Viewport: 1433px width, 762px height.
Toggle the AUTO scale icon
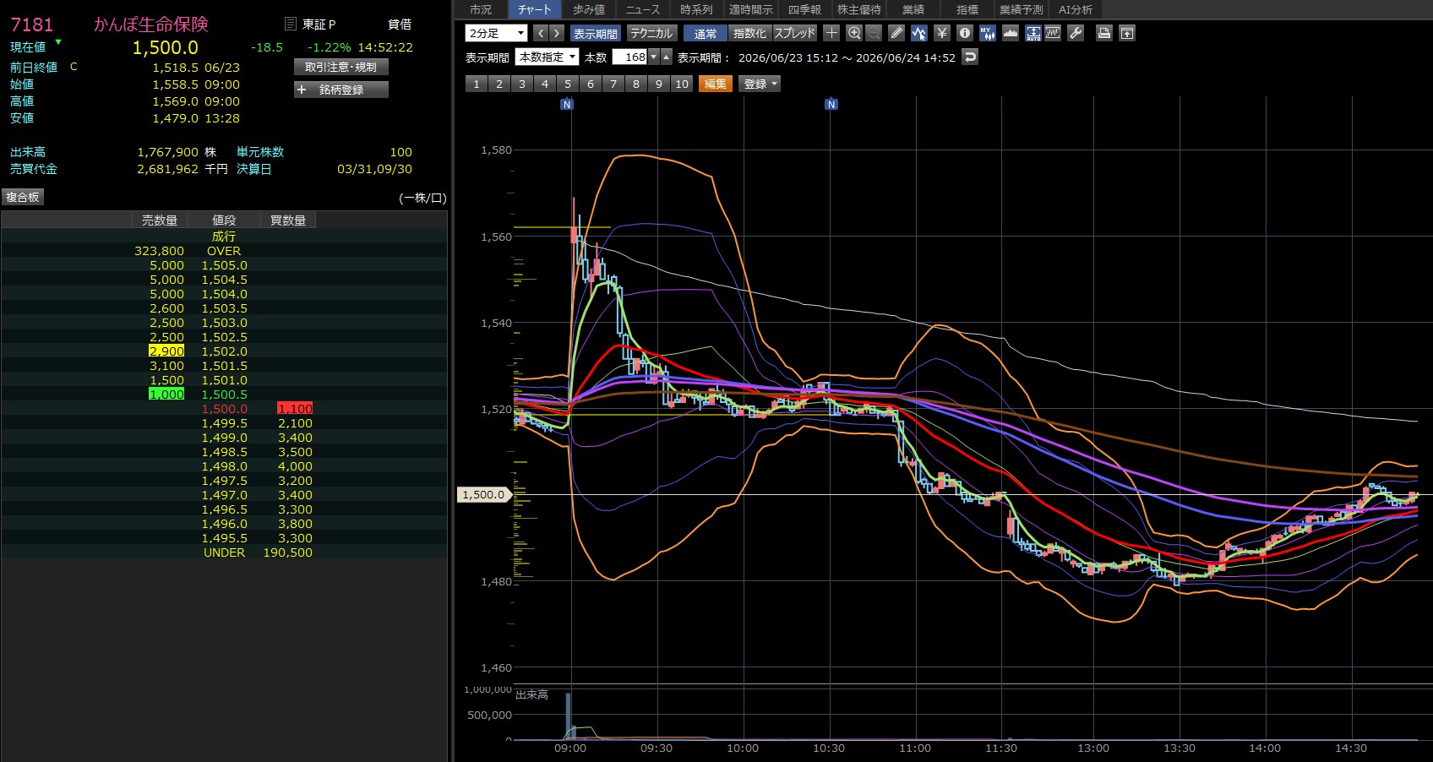click(x=1033, y=33)
